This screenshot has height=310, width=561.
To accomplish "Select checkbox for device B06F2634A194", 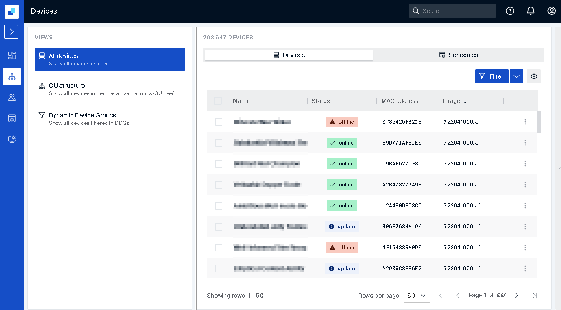I will [219, 227].
